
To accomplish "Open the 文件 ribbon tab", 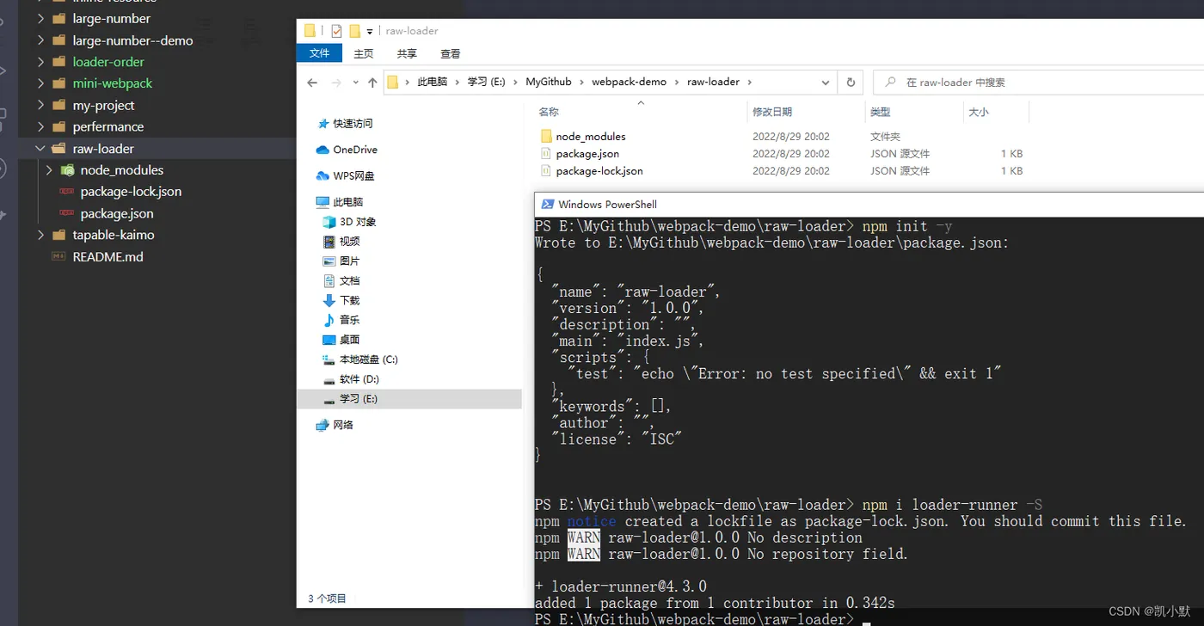I will pos(319,53).
